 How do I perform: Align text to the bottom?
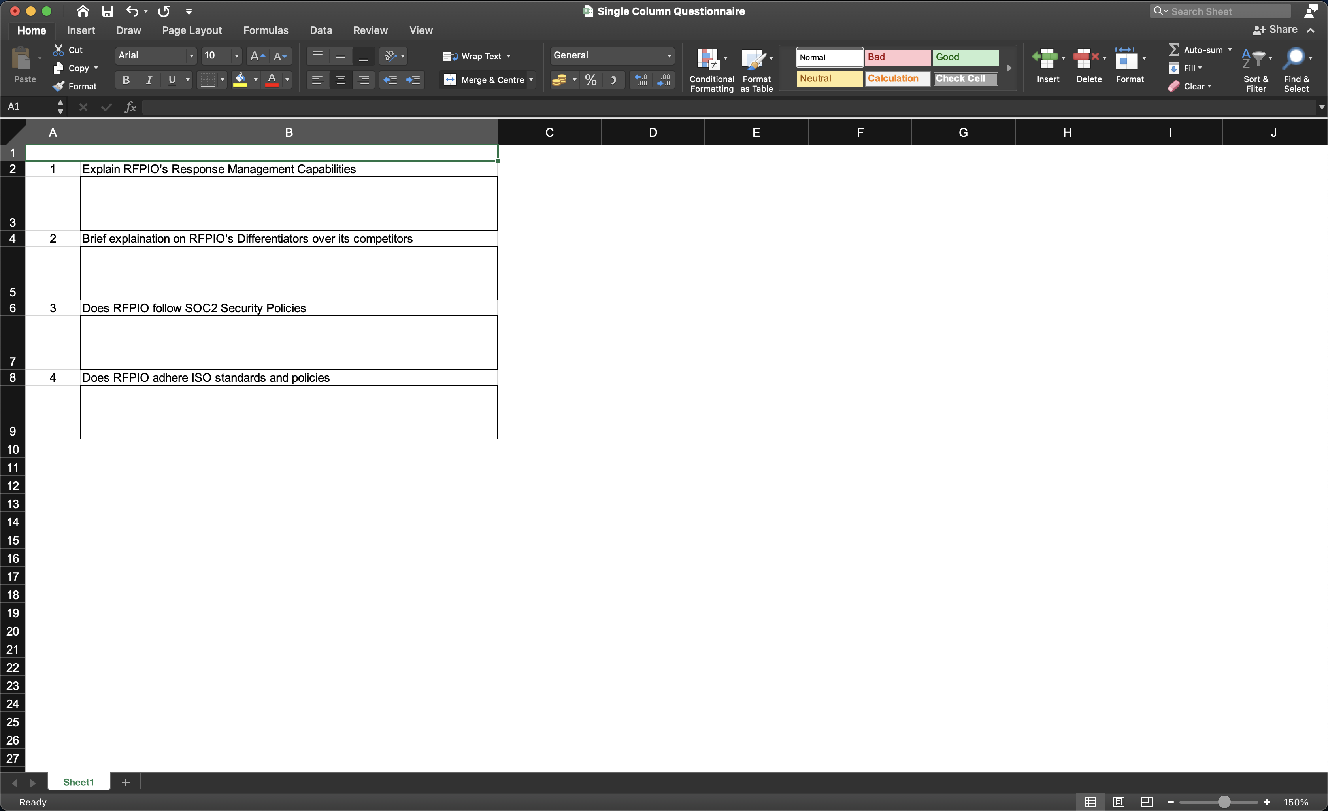(x=363, y=55)
